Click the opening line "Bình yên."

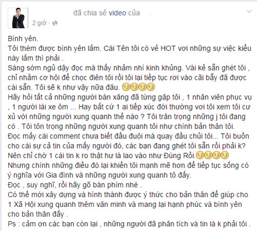(x=23, y=39)
